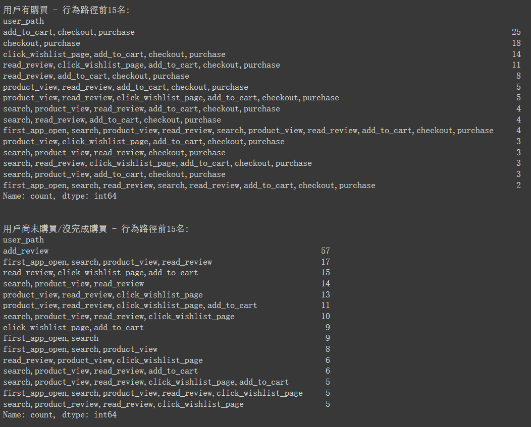This screenshot has height=427, width=531.
Task: Click count value 57 beside add_review
Action: click(326, 251)
